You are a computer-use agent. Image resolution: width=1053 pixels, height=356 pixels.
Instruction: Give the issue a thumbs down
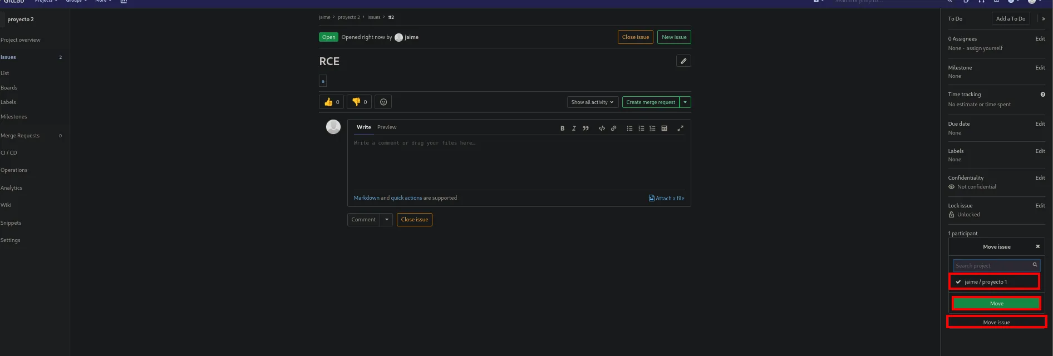(359, 102)
